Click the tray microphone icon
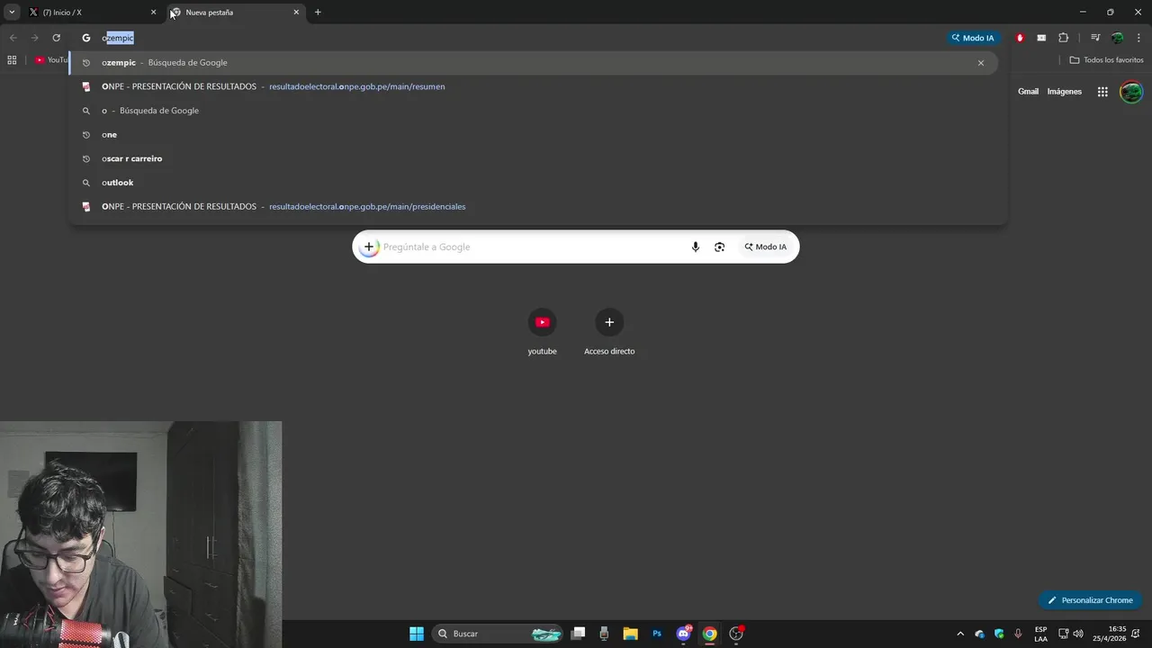1152x648 pixels. 1018,634
